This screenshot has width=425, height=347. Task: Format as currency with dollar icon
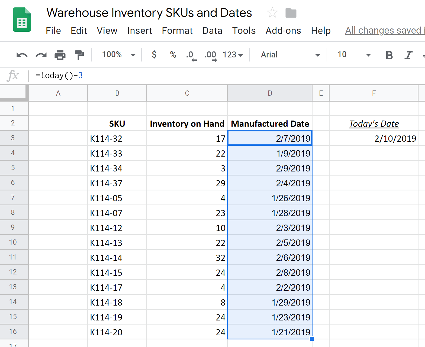tap(154, 55)
